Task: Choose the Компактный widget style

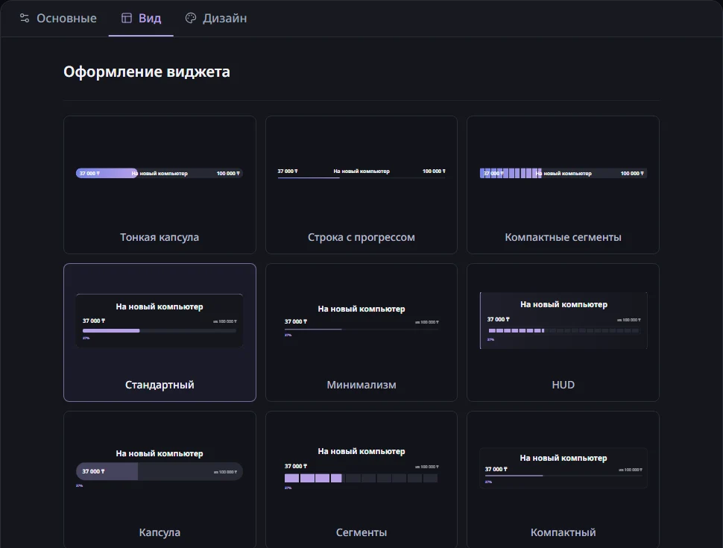Action: tap(563, 479)
